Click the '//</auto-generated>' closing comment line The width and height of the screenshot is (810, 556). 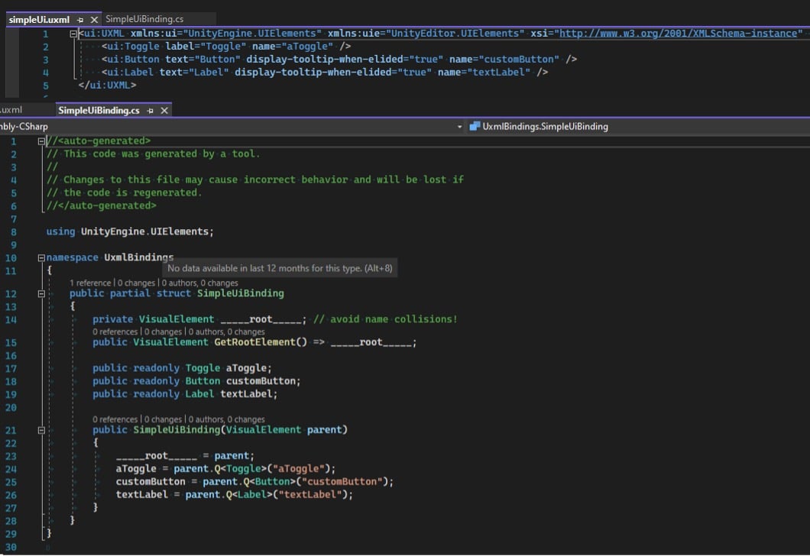pos(101,206)
